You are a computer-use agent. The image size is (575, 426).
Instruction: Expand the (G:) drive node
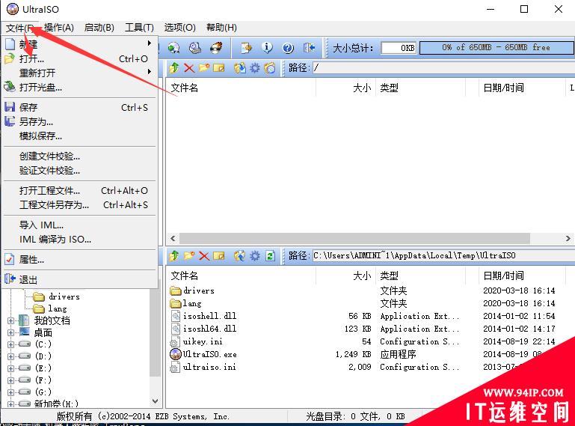(10, 392)
